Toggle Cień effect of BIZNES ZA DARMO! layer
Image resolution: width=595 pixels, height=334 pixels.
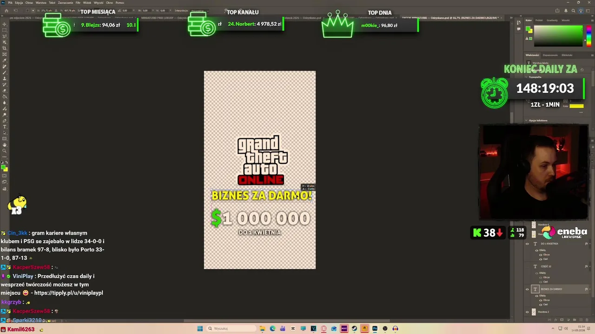click(541, 304)
